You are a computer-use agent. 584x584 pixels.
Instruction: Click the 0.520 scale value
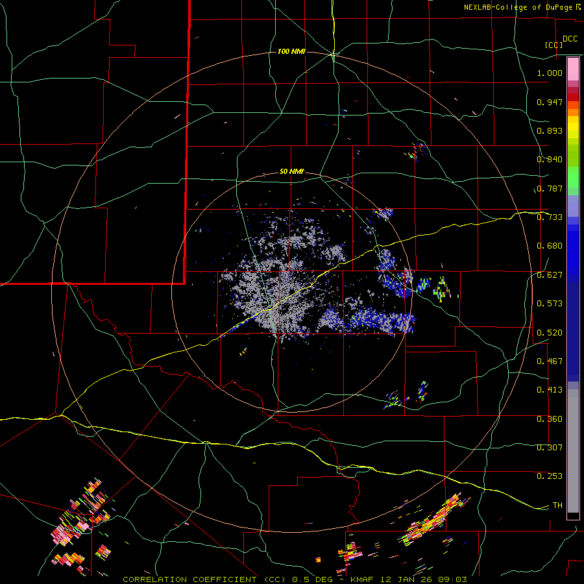(550, 333)
